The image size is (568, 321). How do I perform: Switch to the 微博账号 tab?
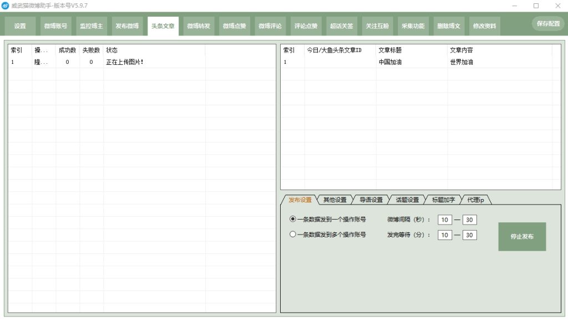(x=55, y=26)
